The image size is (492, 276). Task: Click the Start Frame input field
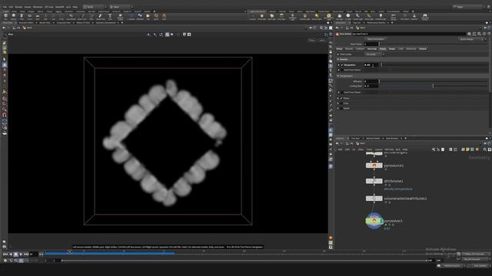[x=371, y=44]
